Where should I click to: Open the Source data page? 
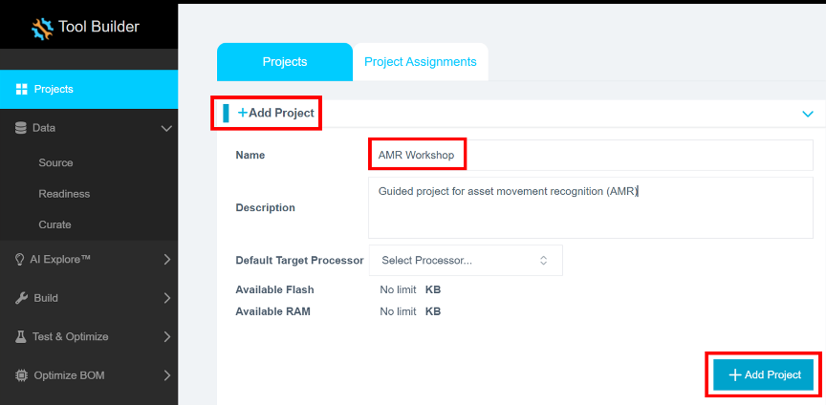coord(55,163)
